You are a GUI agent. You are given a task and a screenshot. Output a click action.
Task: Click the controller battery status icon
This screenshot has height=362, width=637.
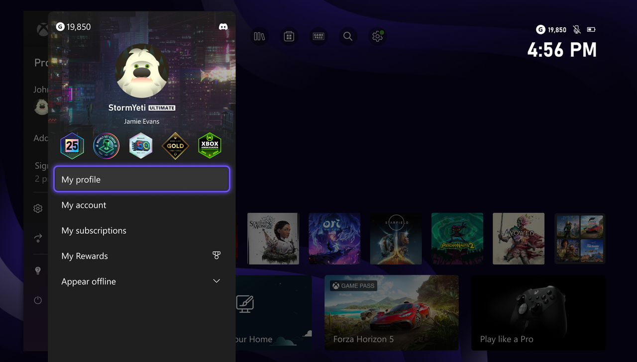coord(591,30)
